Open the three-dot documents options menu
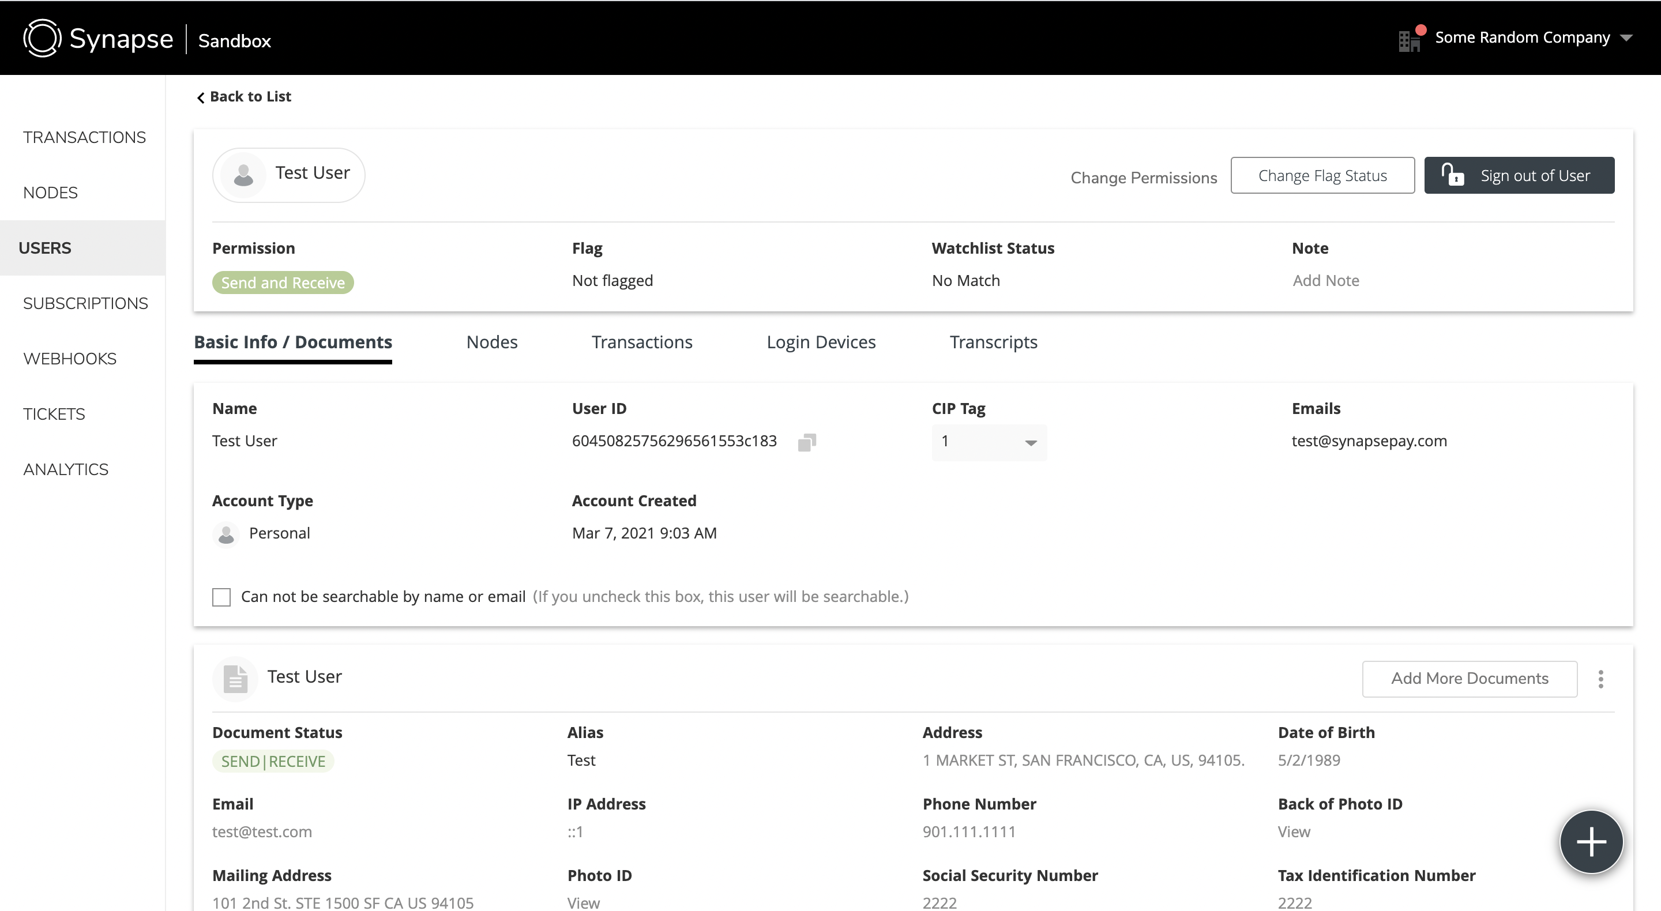Screen dimensions: 1661x911 1600,679
